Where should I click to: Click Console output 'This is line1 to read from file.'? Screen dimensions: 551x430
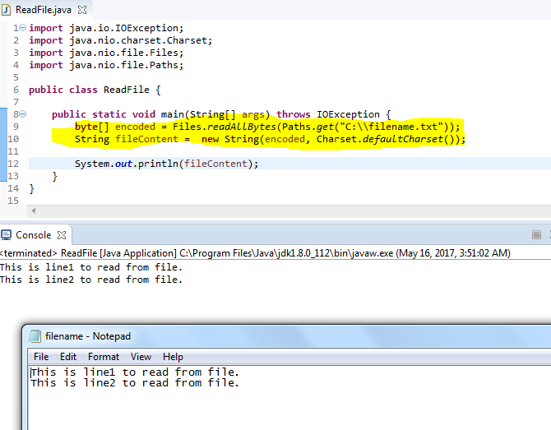click(91, 267)
